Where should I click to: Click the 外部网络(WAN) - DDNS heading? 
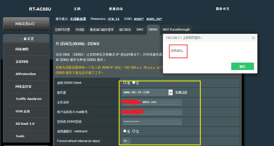(78, 44)
